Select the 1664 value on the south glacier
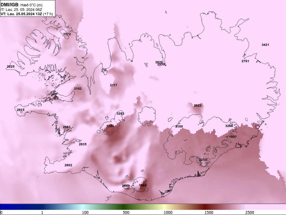Viewport: 286px width, 215px height. point(143,185)
